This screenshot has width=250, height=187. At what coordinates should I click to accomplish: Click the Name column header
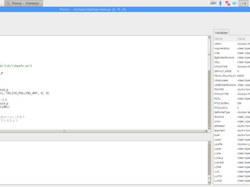219,39
